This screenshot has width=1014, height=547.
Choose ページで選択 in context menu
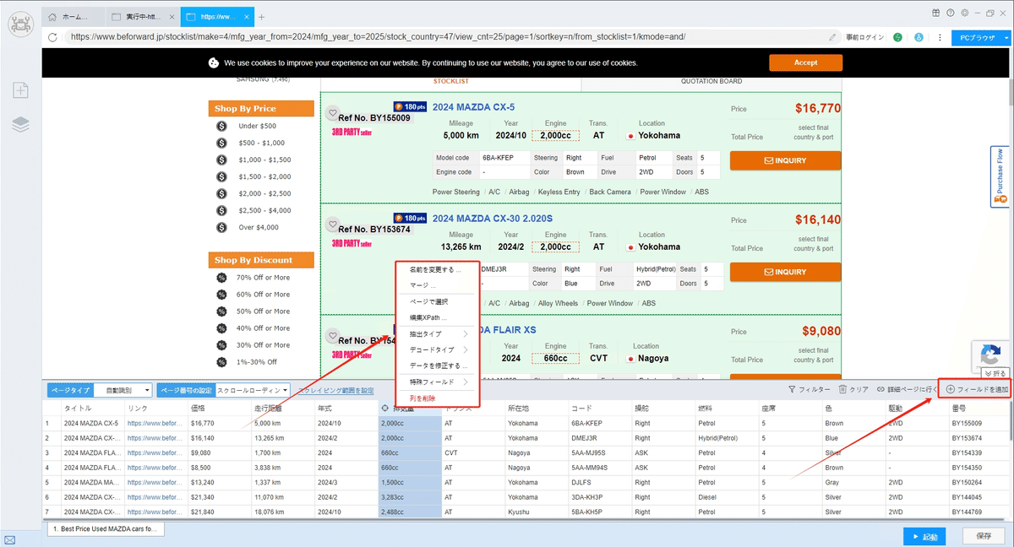pos(438,301)
